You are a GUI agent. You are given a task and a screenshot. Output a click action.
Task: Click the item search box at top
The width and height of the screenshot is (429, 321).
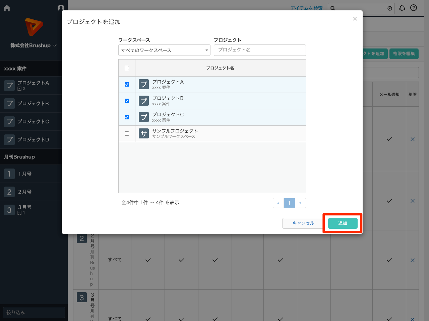[x=361, y=8]
